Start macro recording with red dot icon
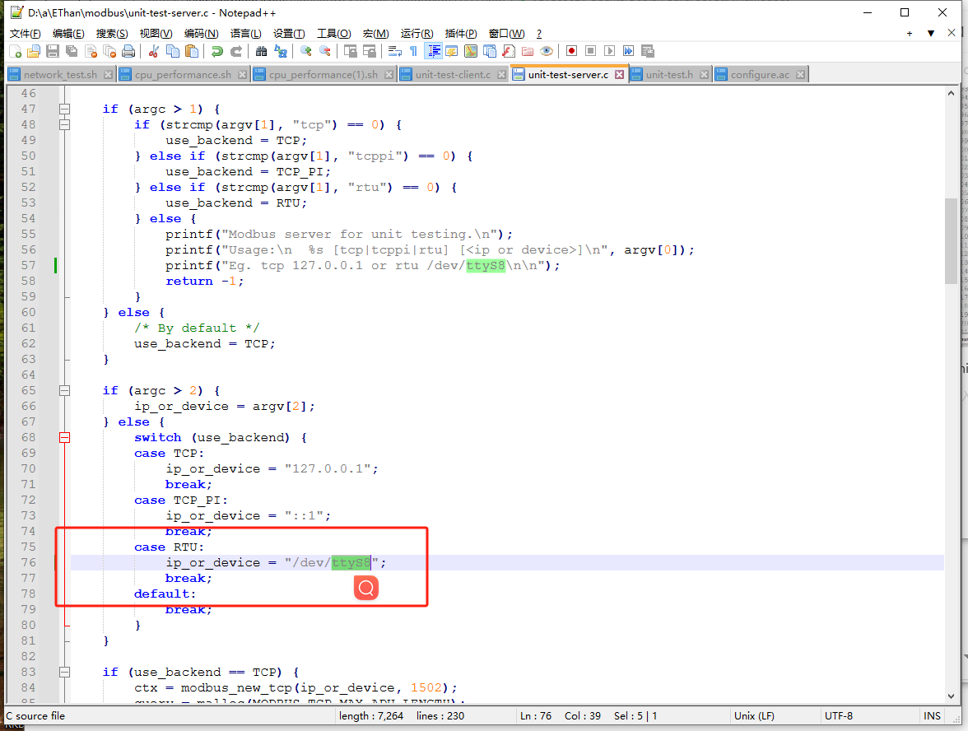The height and width of the screenshot is (731, 968). click(x=571, y=51)
